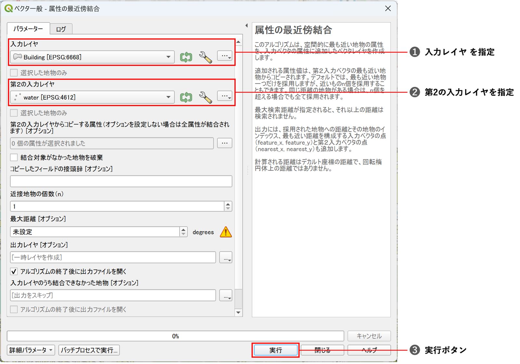This screenshot has width=520, height=364.
Task: Click iterate-over-features icon for 第2の入力レイヤ
Action: (x=186, y=97)
